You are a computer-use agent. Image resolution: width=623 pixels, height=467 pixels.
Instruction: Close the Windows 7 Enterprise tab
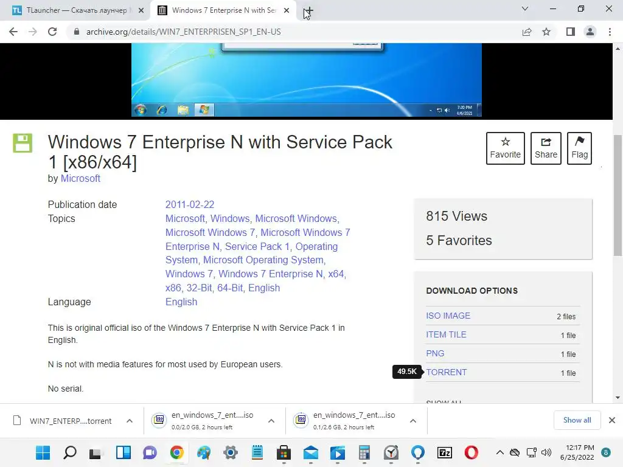[x=287, y=11]
